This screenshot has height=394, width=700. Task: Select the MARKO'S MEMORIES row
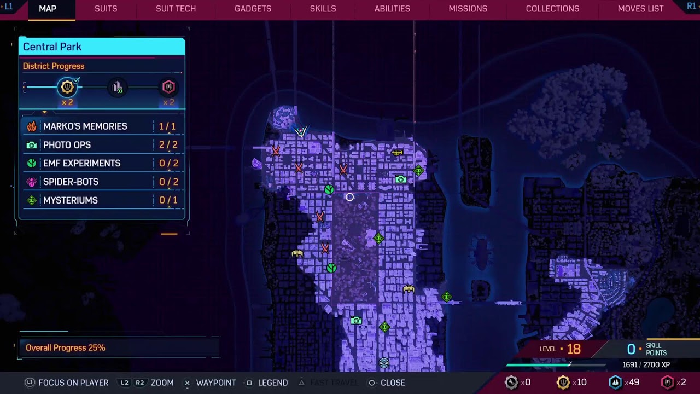point(102,126)
